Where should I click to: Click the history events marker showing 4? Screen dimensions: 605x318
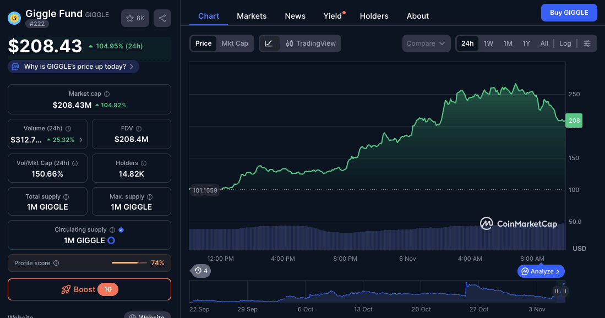(x=201, y=271)
